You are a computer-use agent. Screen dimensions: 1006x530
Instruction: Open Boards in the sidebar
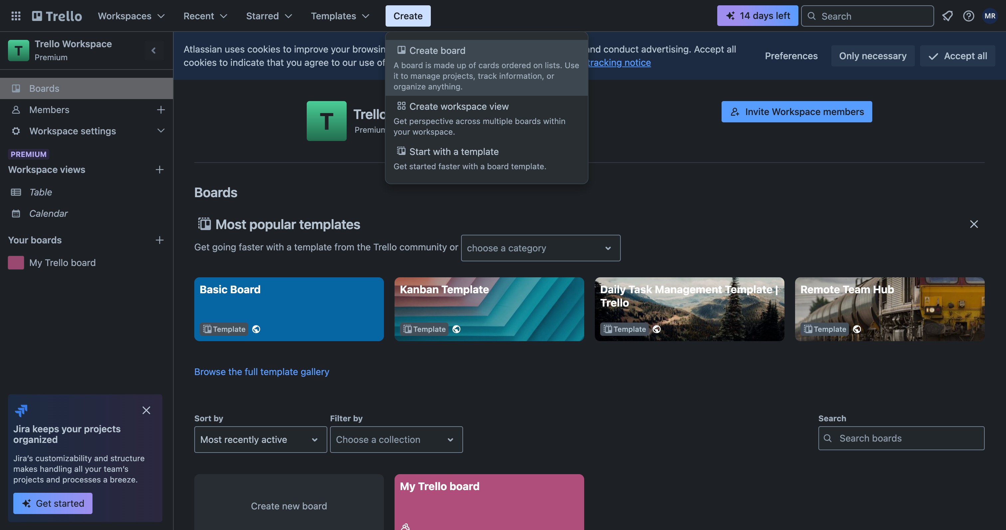86,88
